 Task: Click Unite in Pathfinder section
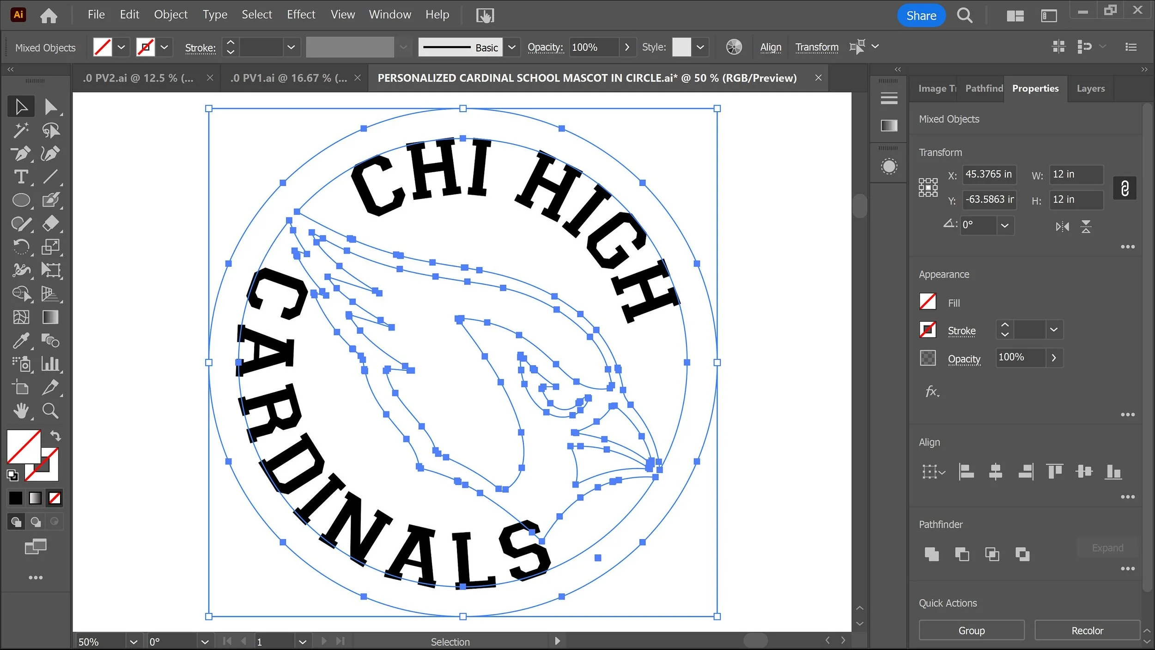pyautogui.click(x=931, y=554)
